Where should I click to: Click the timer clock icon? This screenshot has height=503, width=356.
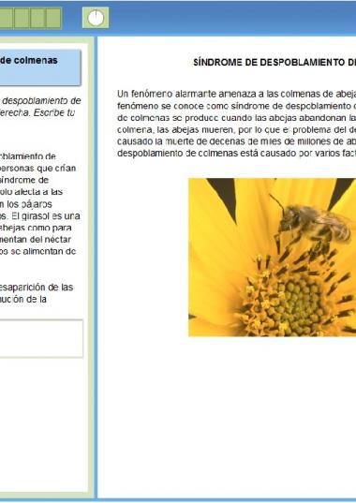click(x=96, y=18)
